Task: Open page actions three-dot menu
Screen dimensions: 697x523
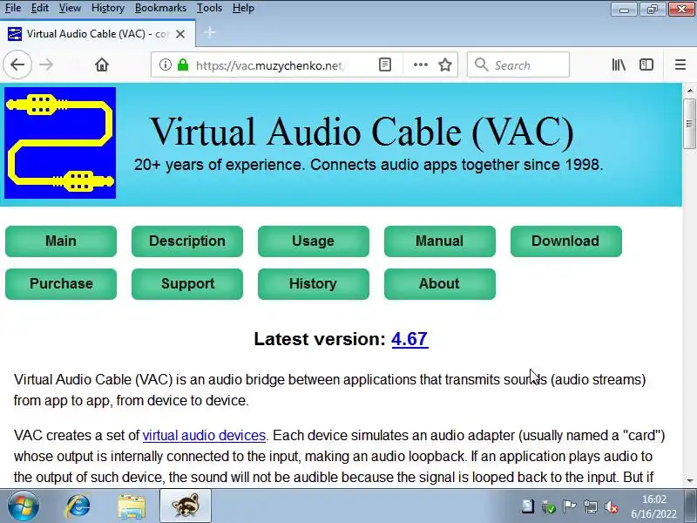Action: 421,65
